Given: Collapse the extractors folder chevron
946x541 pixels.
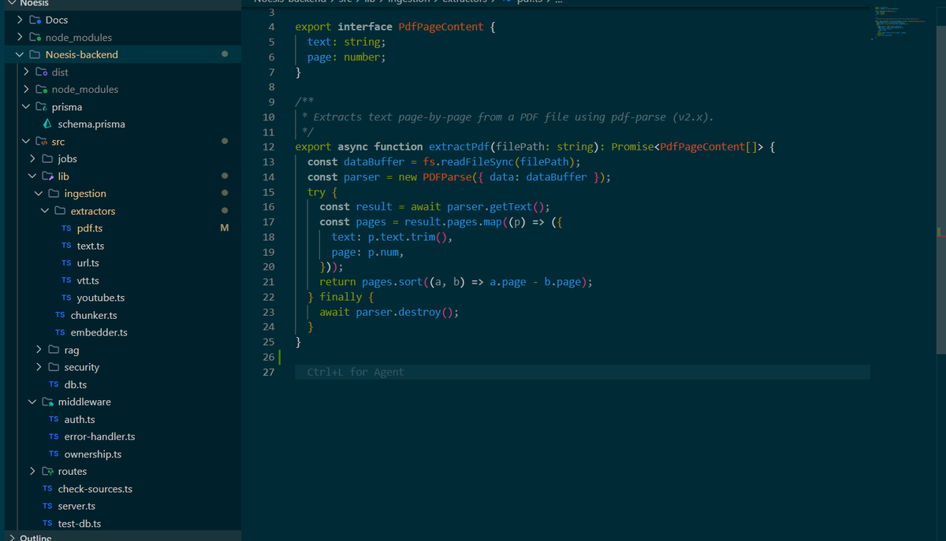Looking at the screenshot, I should (45, 211).
